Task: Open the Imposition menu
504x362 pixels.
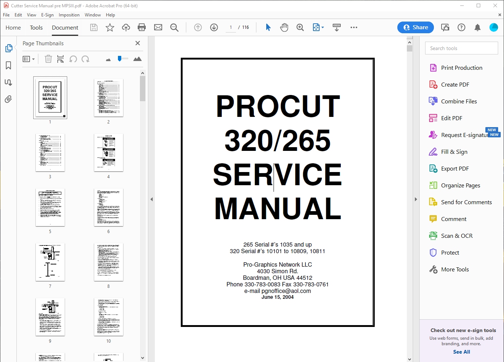Action: [69, 15]
